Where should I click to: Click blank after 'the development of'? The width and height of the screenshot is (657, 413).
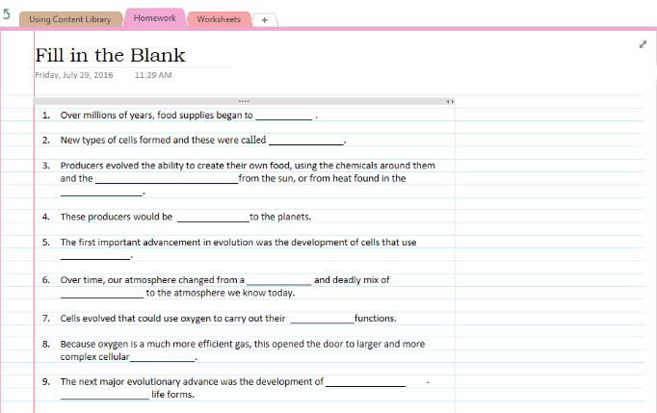coord(366,382)
